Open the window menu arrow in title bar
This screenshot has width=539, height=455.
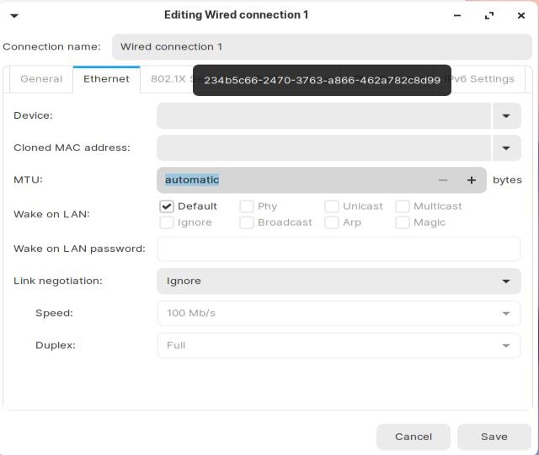tap(14, 15)
